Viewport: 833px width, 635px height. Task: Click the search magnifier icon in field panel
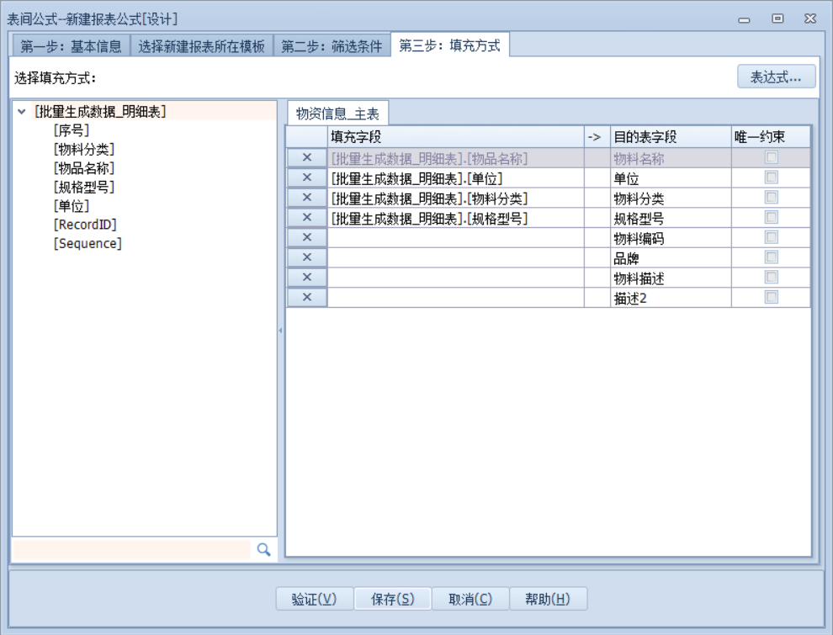263,549
